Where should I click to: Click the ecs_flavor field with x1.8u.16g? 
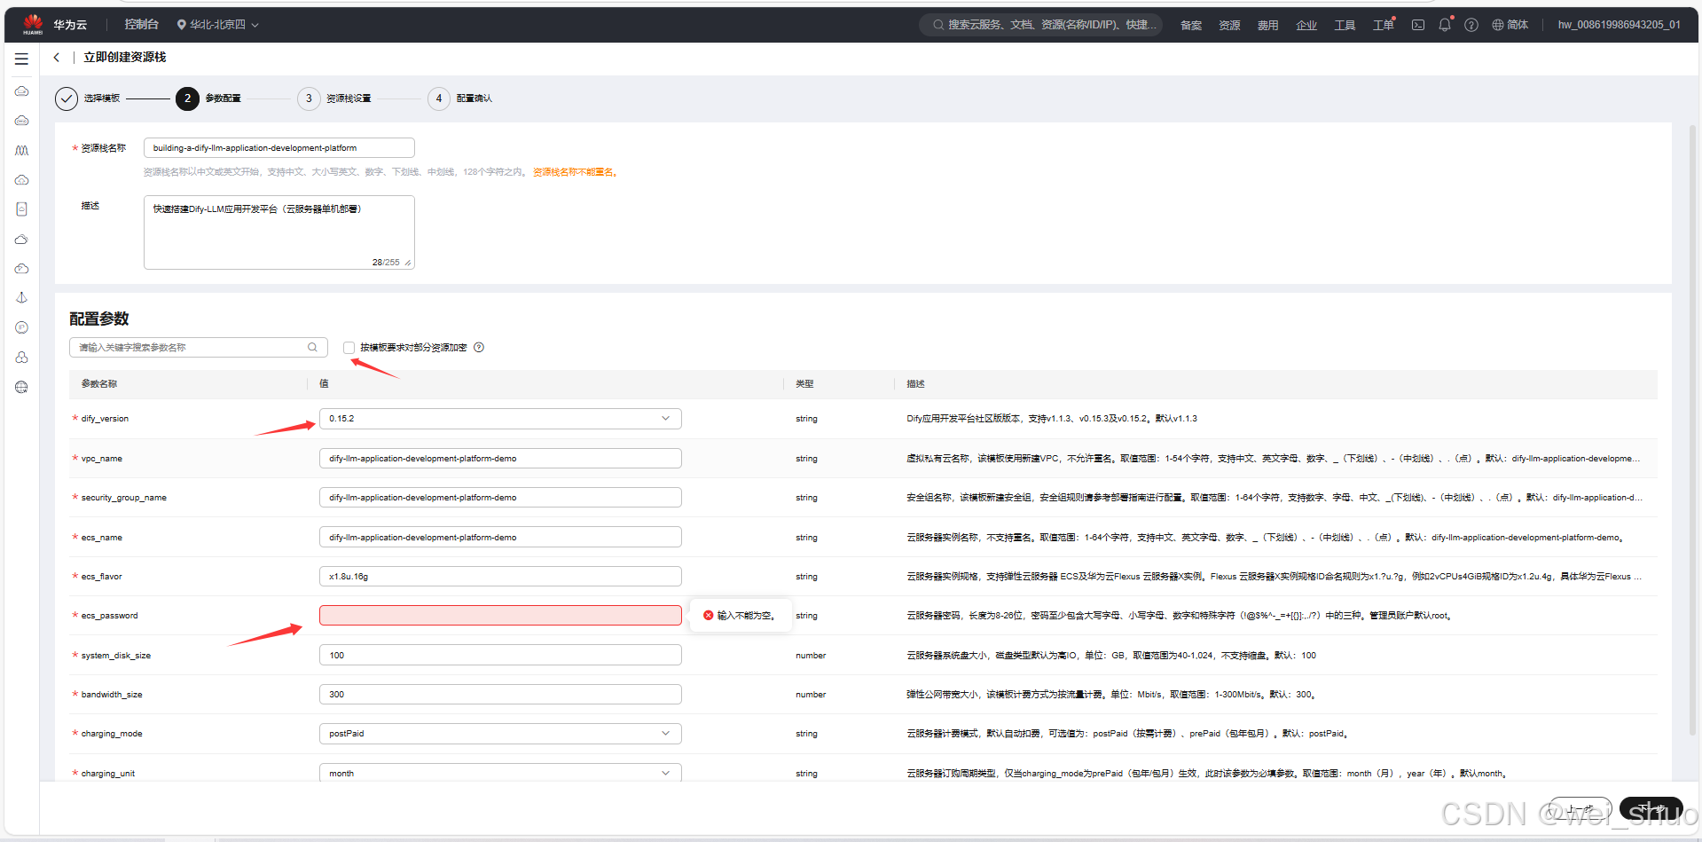tap(500, 577)
